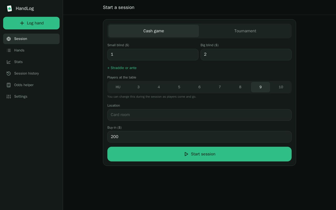The image size is (336, 210).
Task: Select 10 players at the table
Action: point(281,87)
